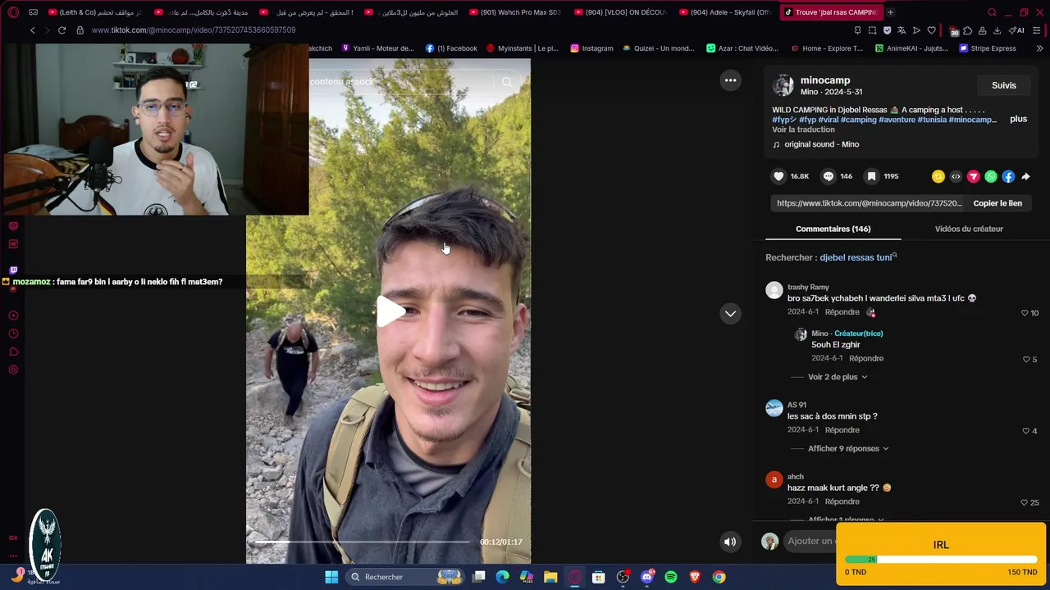
Task: Like ahch's comment
Action: (x=1025, y=502)
